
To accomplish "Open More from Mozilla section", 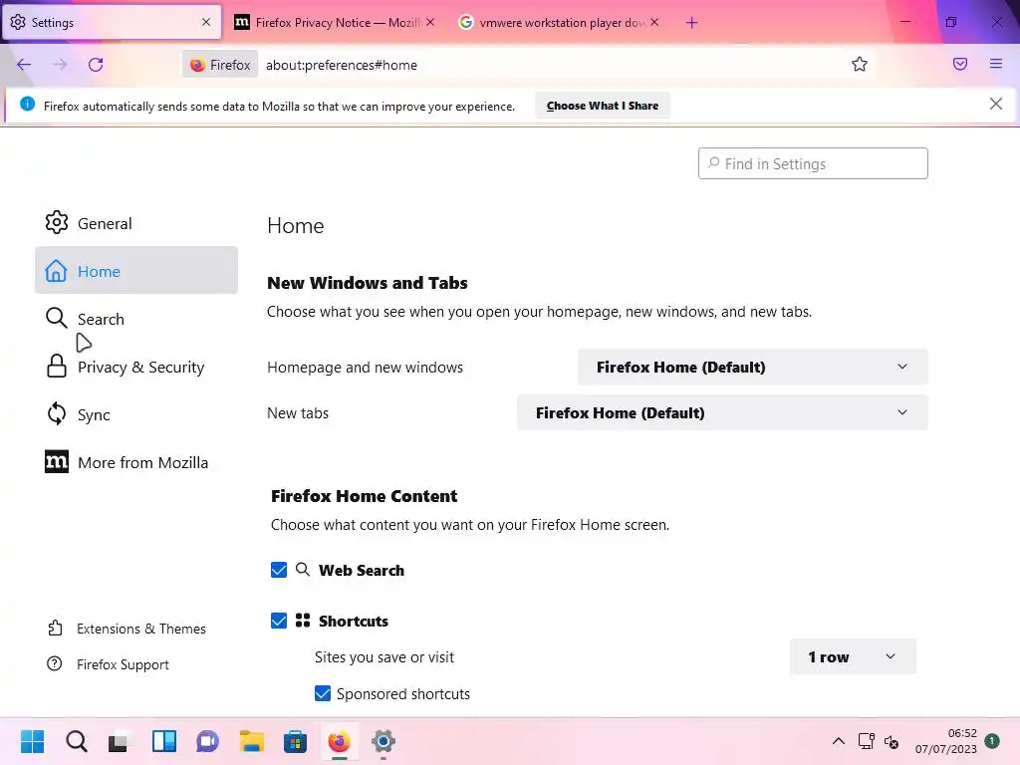I will pos(135,462).
